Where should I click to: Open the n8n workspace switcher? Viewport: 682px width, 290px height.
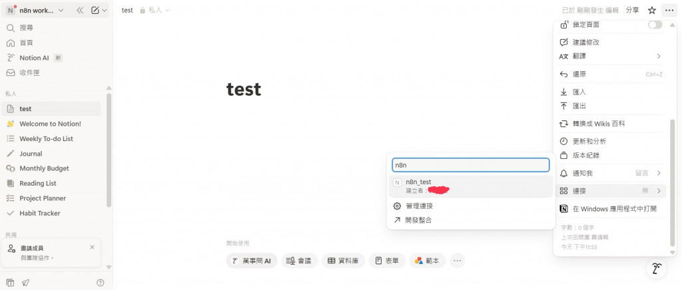coord(36,11)
